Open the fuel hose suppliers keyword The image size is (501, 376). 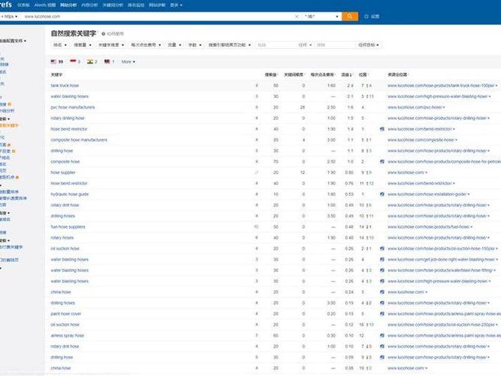[x=68, y=227]
